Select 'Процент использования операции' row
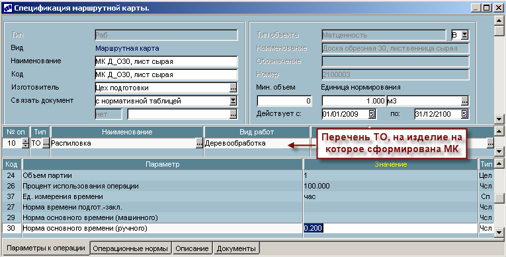The image size is (506, 257). [x=162, y=186]
